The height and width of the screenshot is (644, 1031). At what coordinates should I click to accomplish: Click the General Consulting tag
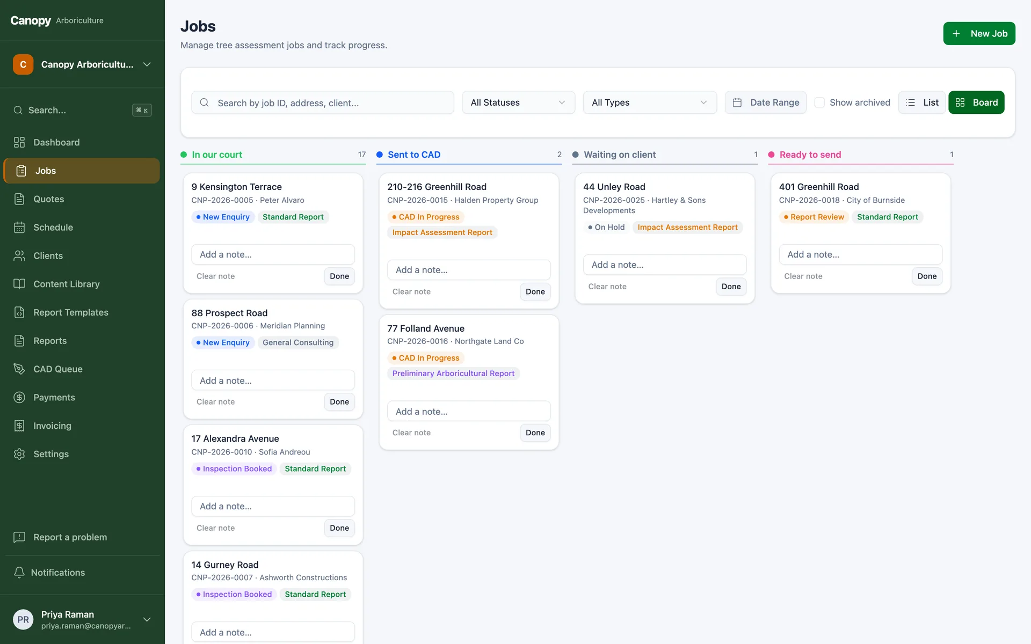click(x=298, y=342)
